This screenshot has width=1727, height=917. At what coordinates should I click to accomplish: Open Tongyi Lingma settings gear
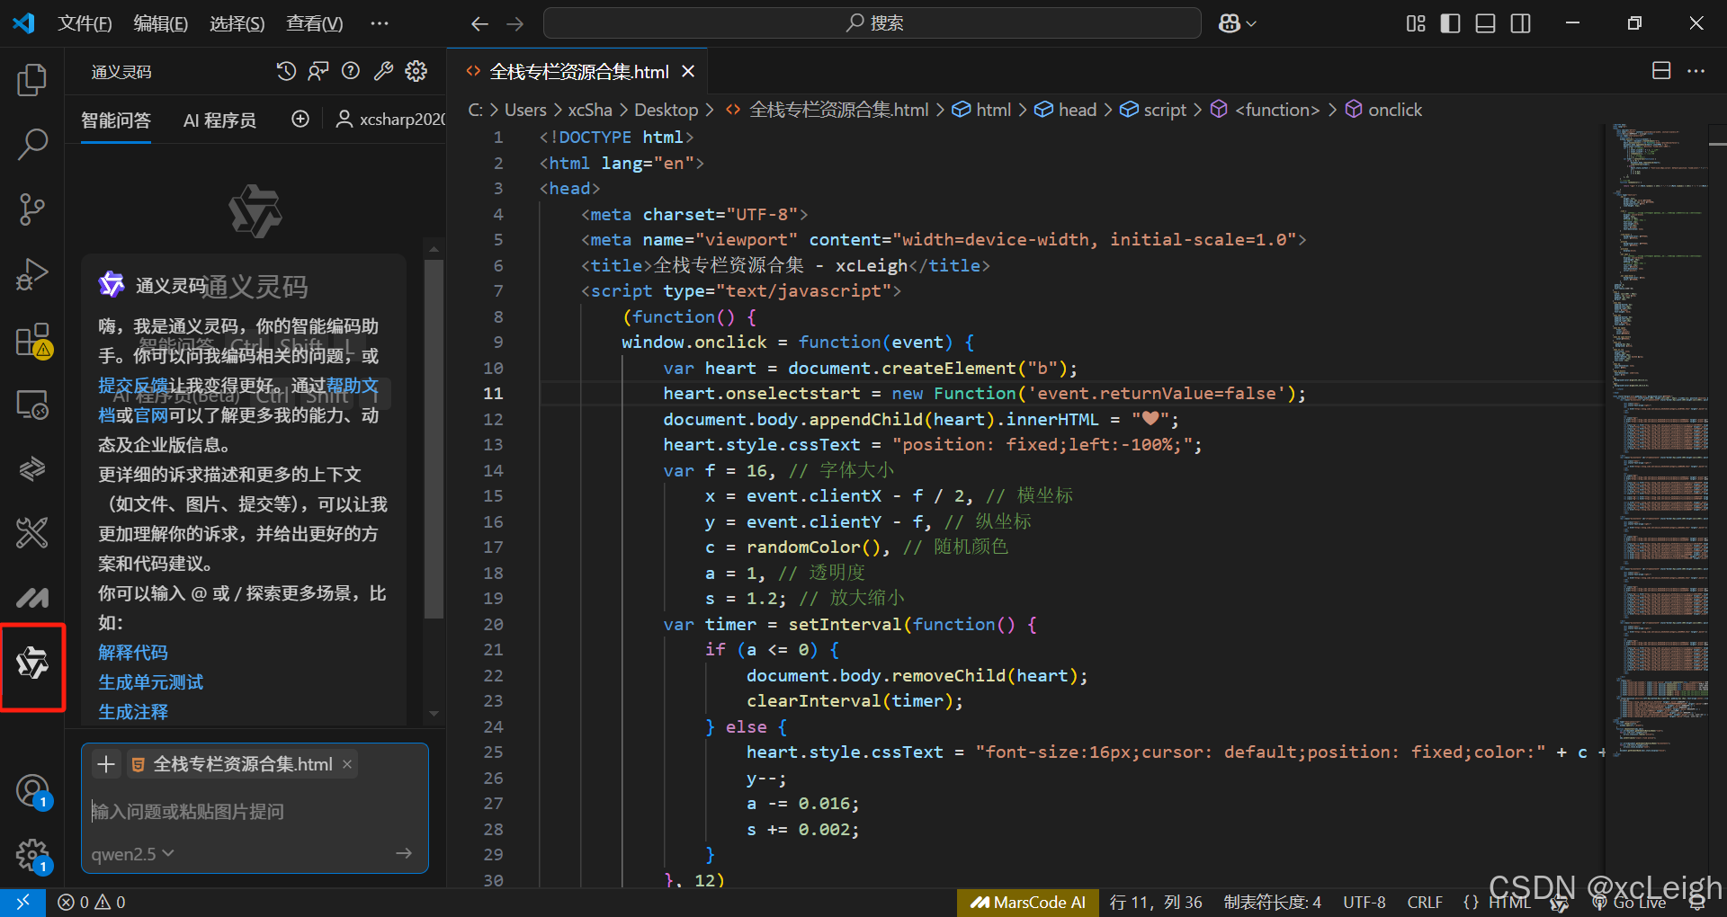click(416, 71)
